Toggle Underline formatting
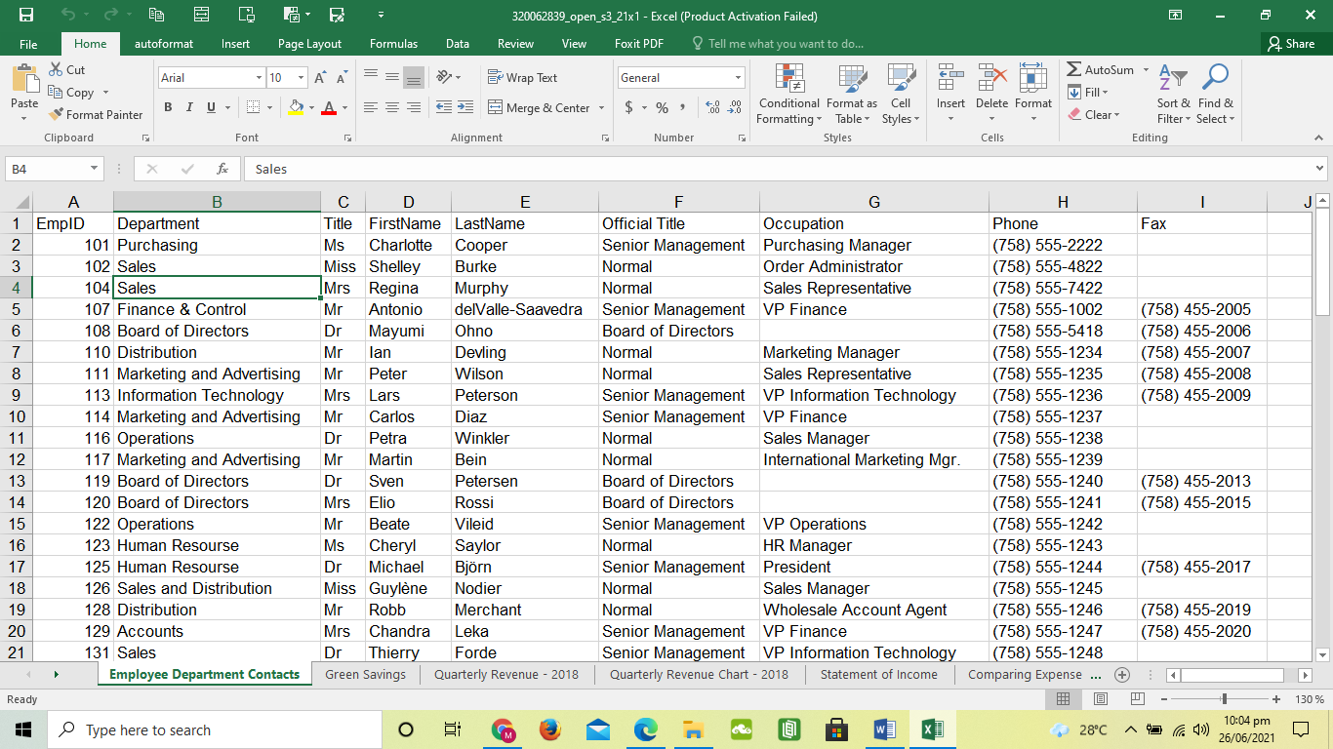Screen dimensions: 1333x749 (x=211, y=107)
